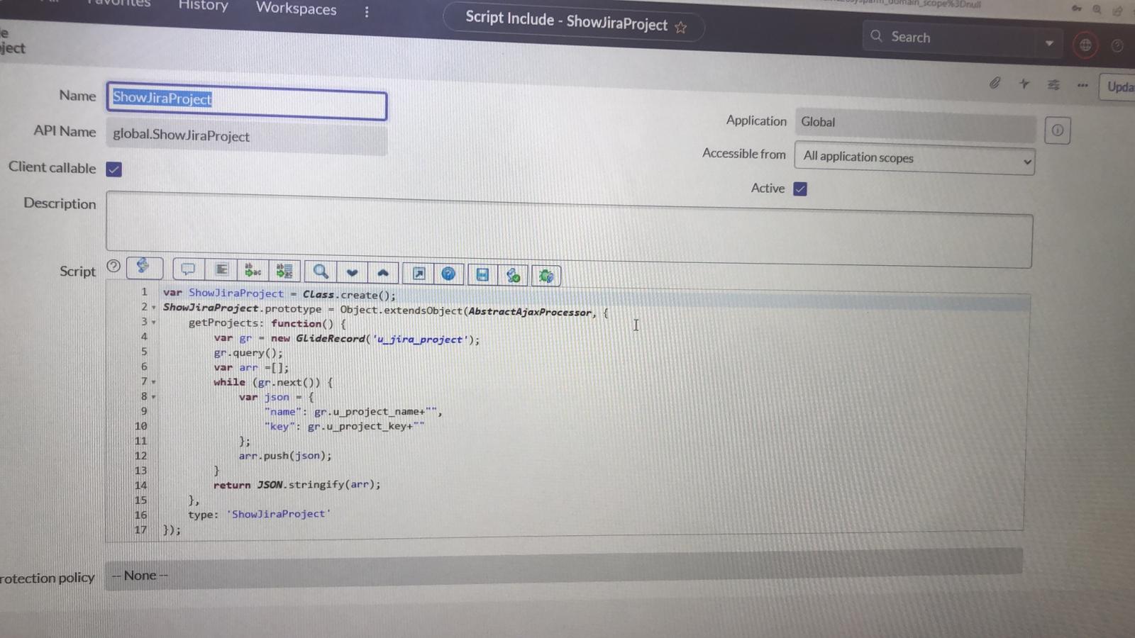The width and height of the screenshot is (1135, 638).
Task: Open the more menus kebab in the header
Action: click(x=367, y=12)
